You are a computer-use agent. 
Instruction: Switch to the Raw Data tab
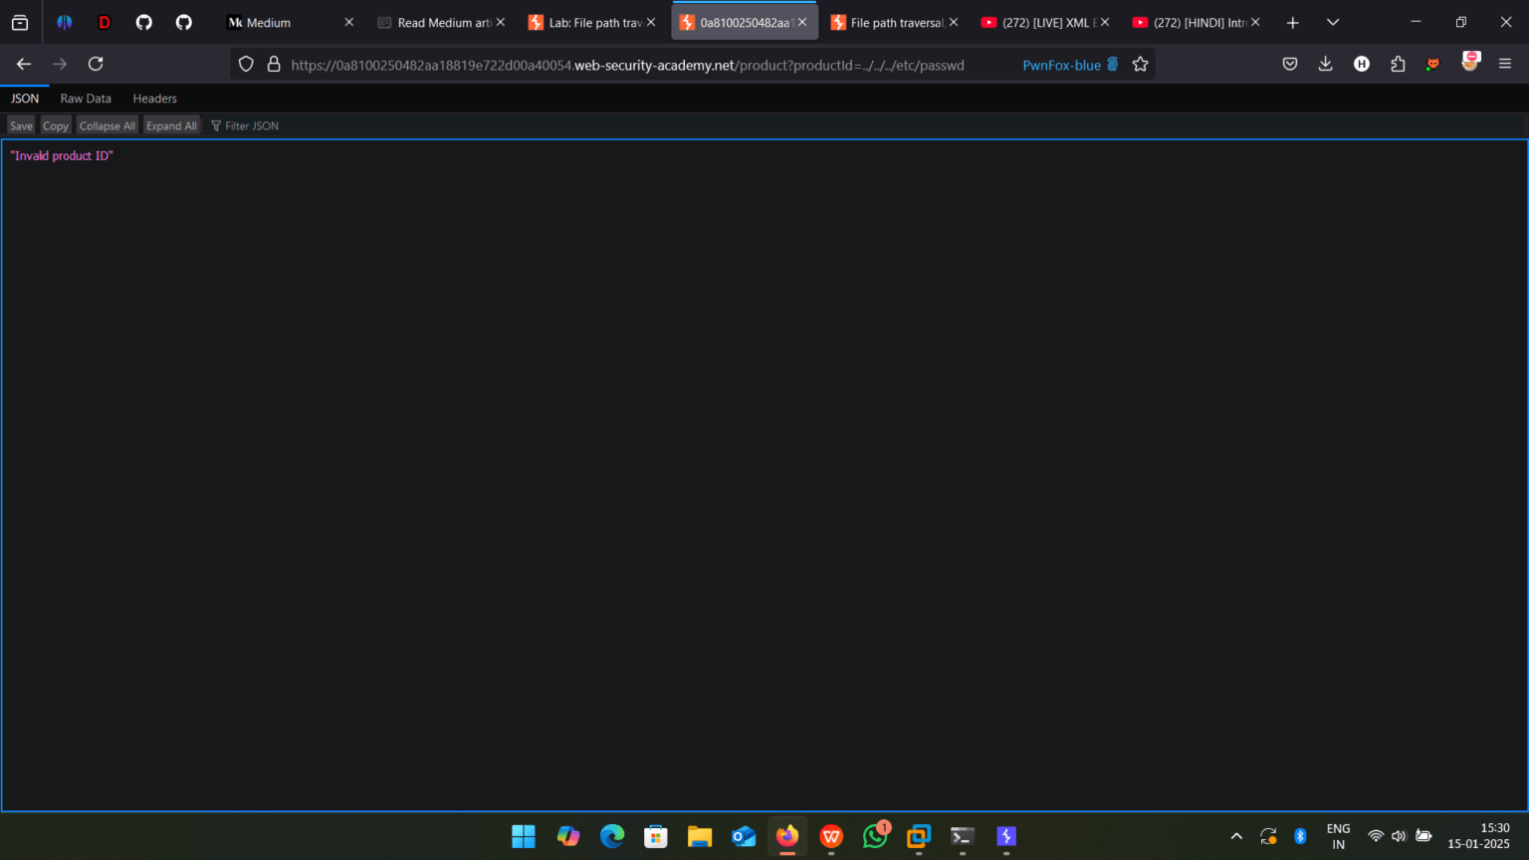click(86, 99)
